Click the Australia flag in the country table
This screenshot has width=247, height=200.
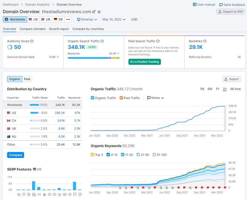(x=9, y=136)
